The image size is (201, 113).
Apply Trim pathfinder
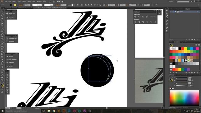click(139, 22)
